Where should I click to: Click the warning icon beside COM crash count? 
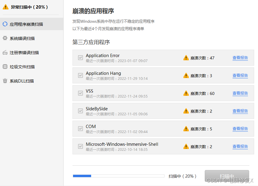[186, 129]
